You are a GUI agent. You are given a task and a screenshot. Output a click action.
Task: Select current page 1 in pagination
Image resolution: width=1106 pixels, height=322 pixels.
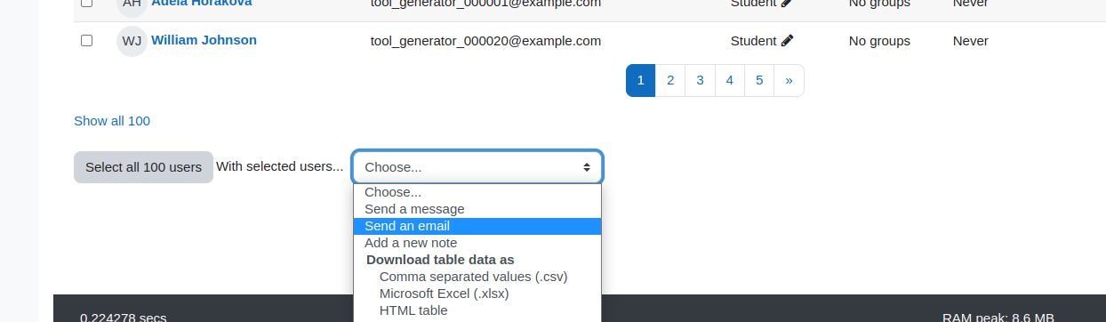(640, 80)
